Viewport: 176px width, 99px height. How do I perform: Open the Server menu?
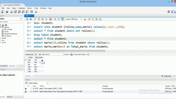[29, 8]
